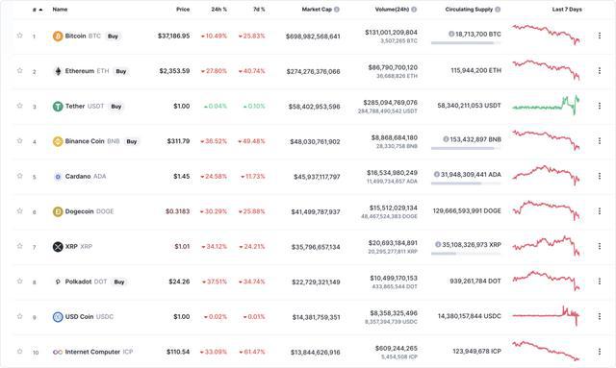Click the XRP logo icon

[58, 247]
